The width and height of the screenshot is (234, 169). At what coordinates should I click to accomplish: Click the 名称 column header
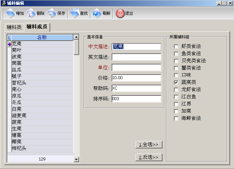42,38
